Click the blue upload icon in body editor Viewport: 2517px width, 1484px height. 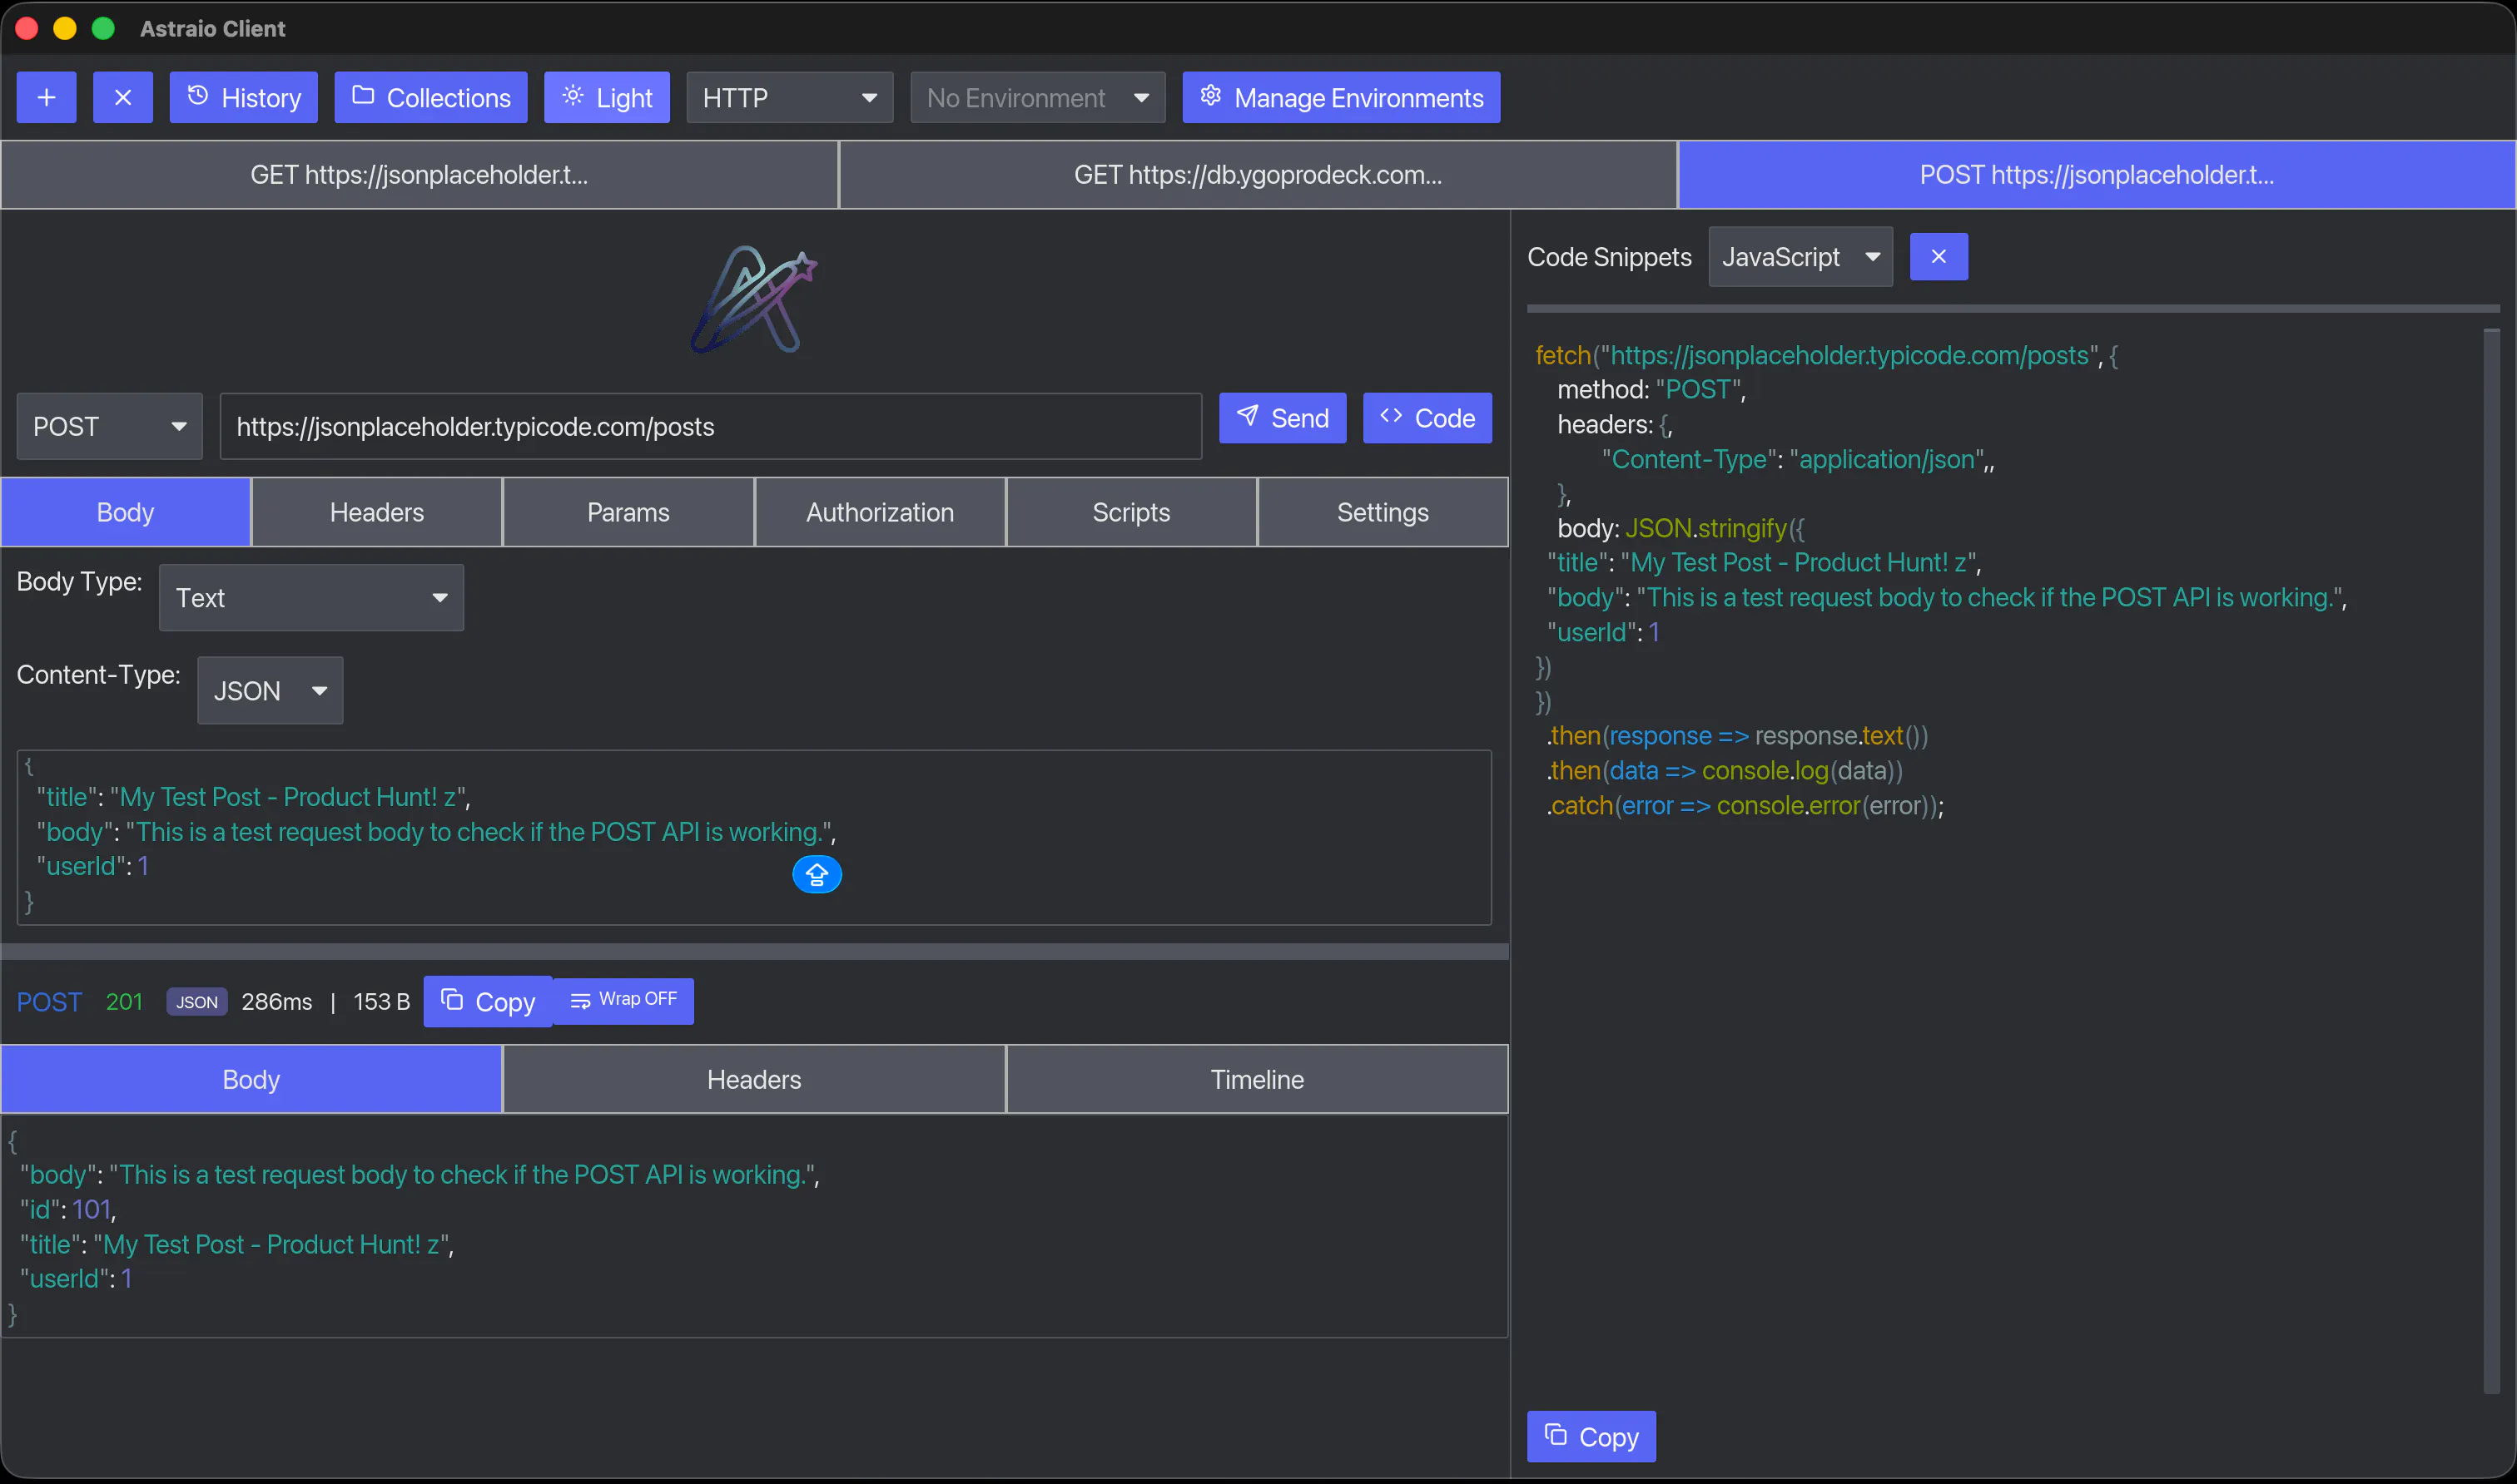(x=817, y=875)
